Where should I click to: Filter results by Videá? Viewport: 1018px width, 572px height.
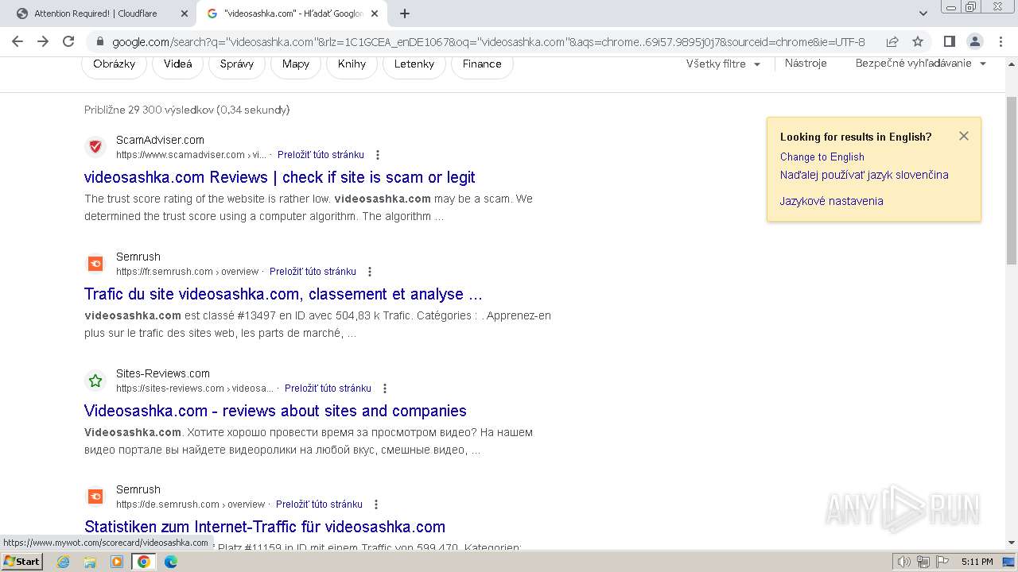tap(177, 64)
